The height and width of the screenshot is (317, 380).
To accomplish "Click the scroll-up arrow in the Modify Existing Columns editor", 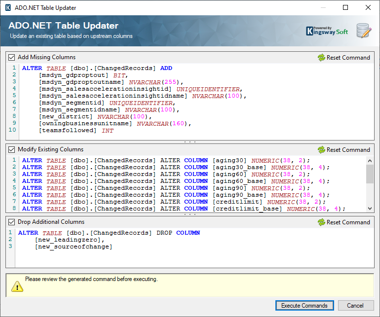I will [370, 161].
